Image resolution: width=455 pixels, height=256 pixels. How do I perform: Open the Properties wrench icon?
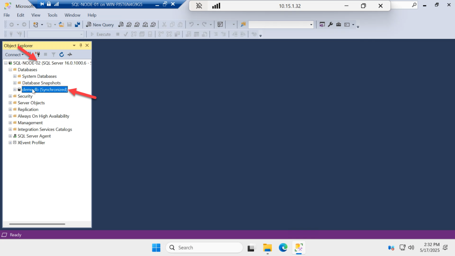pos(330,25)
